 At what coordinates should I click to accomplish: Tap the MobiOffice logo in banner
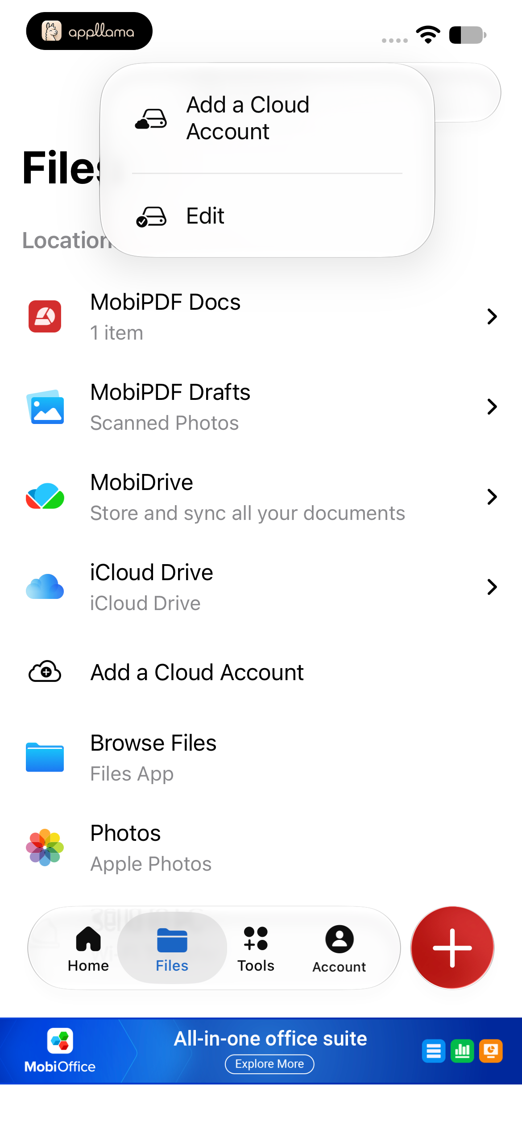pos(60,1051)
